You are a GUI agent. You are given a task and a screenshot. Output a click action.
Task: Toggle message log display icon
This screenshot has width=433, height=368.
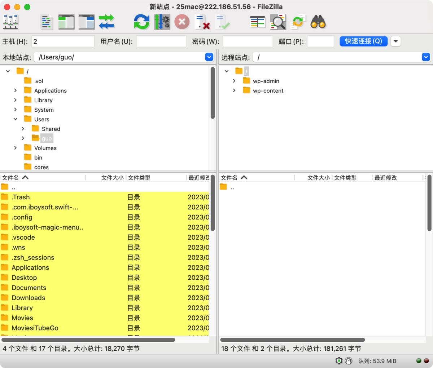(47, 22)
